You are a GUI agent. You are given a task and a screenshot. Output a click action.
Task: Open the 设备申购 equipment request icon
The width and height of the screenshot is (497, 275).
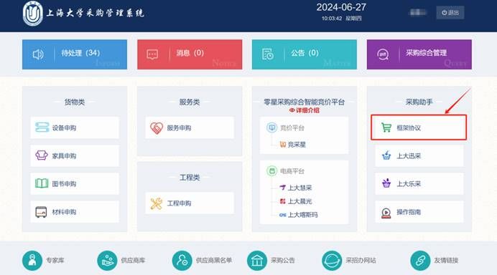(x=42, y=127)
